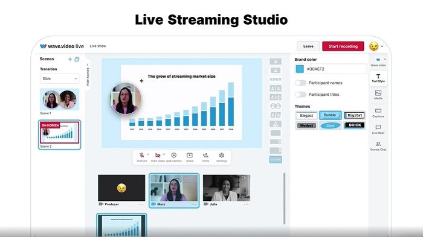
Task: Open Julia's three-dot options menu
Action: (246, 204)
